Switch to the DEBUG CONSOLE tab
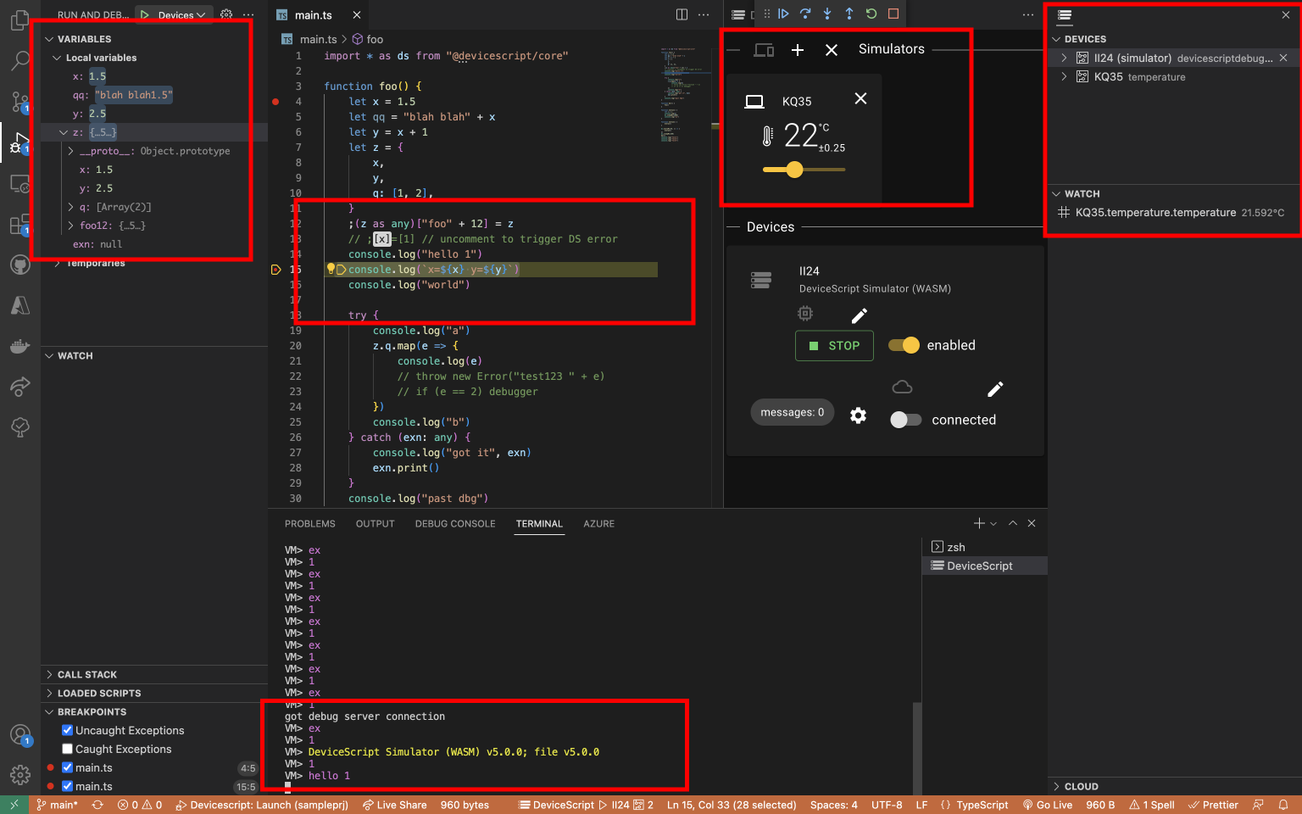 pyautogui.click(x=454, y=524)
